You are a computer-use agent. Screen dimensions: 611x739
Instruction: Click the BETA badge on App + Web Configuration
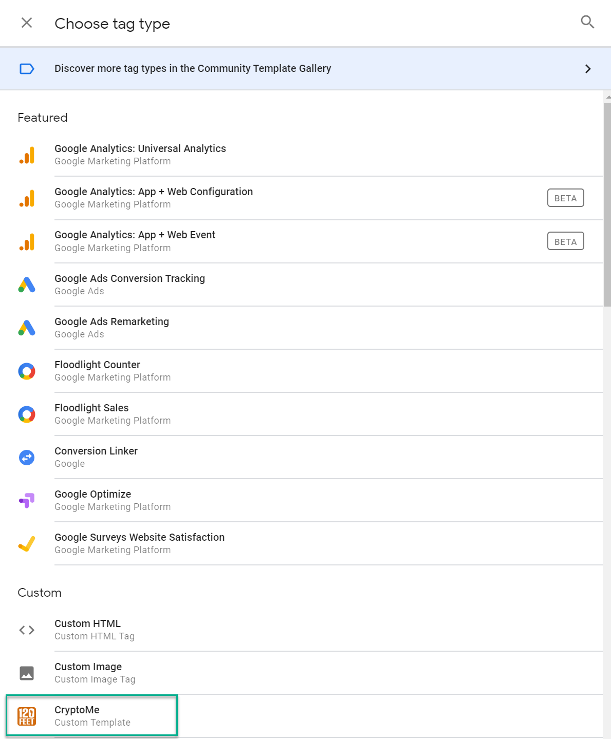pos(565,198)
